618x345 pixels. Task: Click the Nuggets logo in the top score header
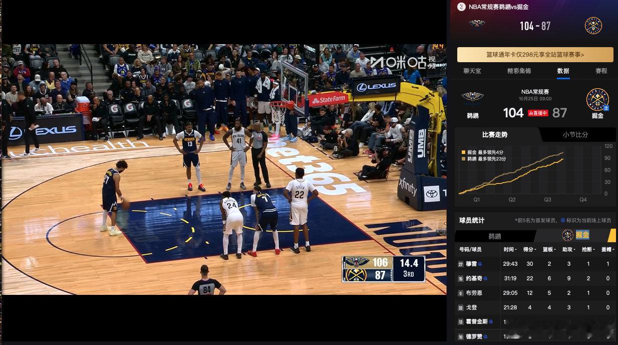[x=593, y=26]
